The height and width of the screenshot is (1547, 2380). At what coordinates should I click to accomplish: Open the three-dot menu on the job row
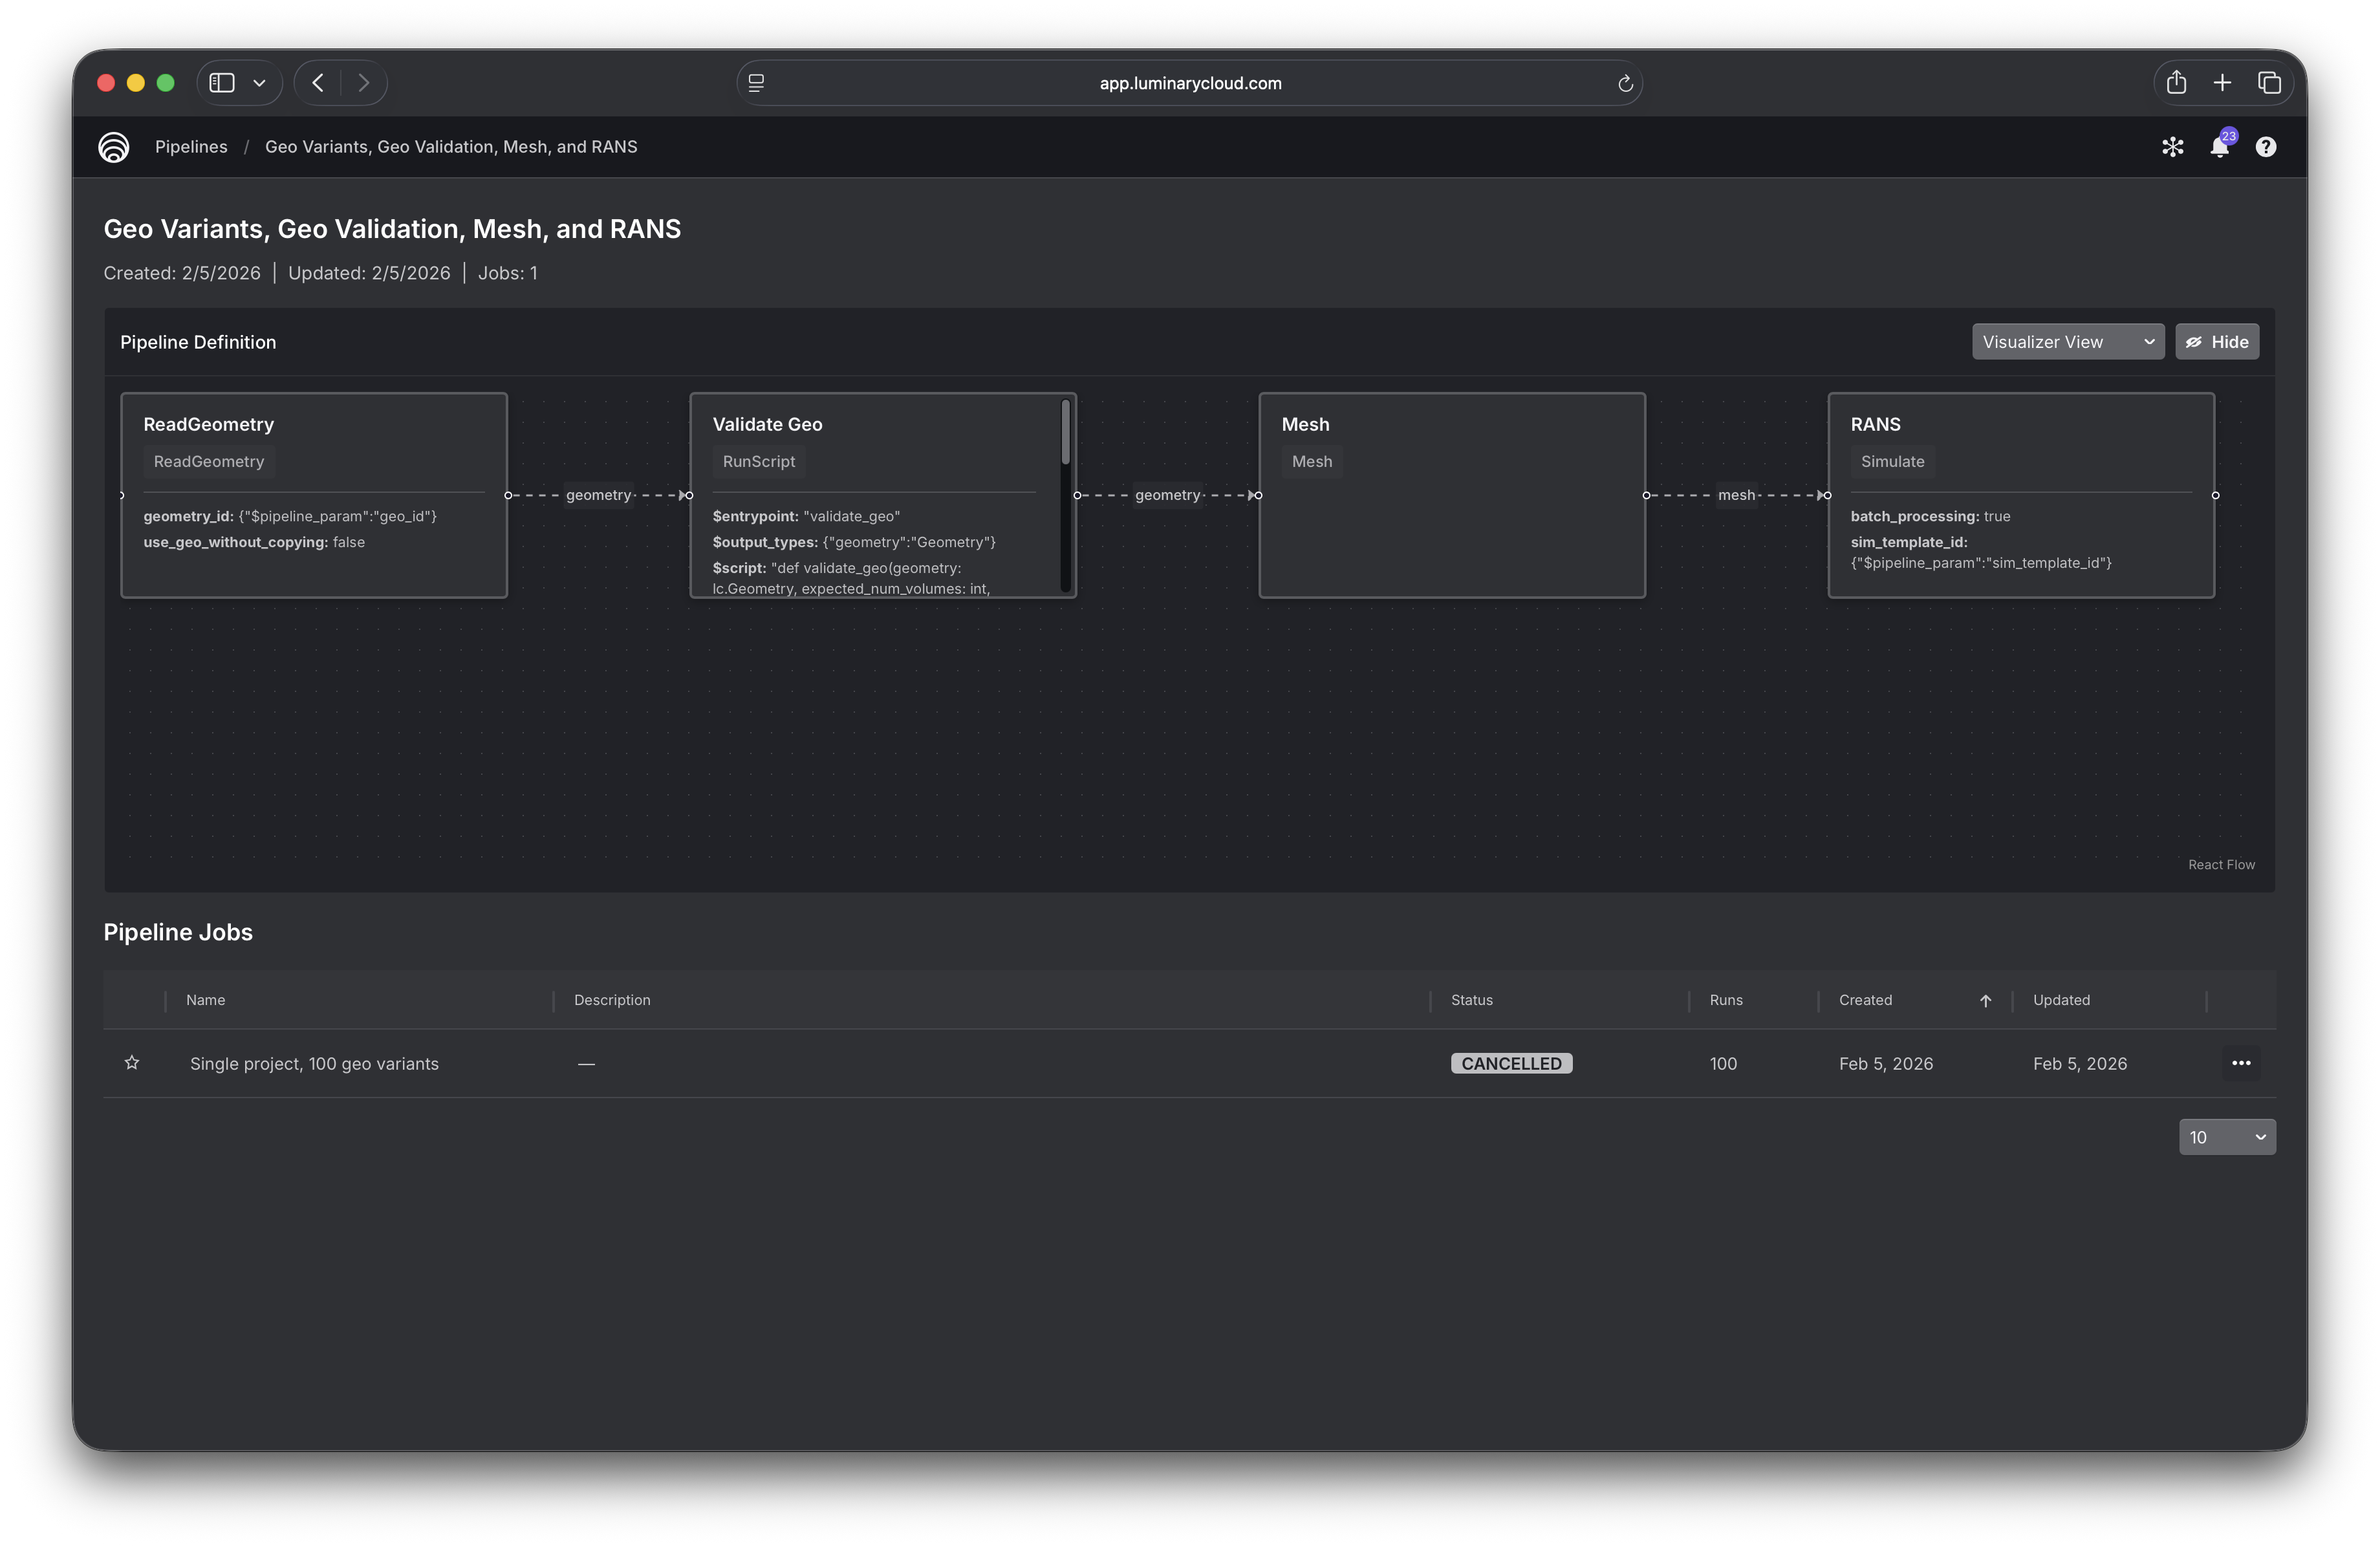[2240, 1063]
